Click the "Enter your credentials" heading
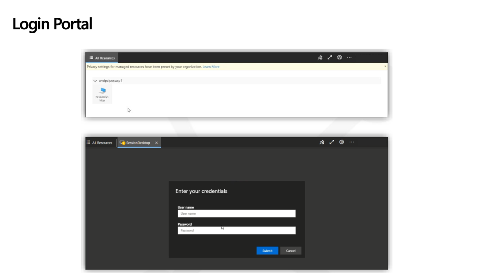Viewport: 495px width, 278px height. point(201,191)
